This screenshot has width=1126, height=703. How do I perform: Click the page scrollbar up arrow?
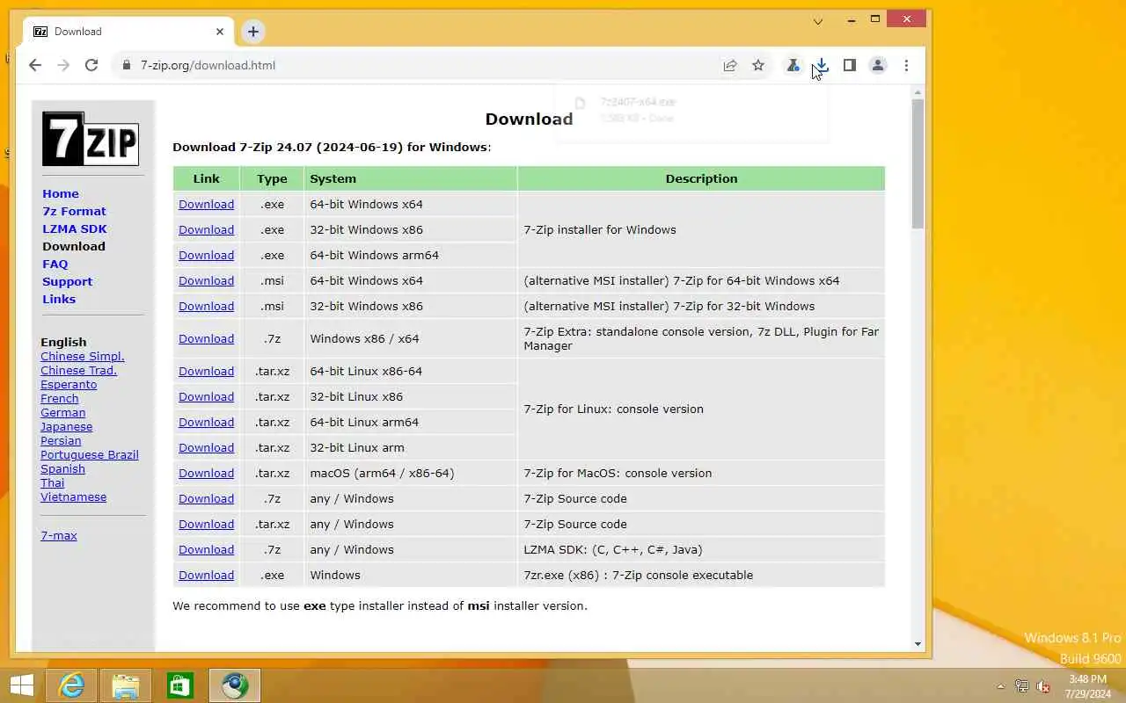pyautogui.click(x=918, y=91)
